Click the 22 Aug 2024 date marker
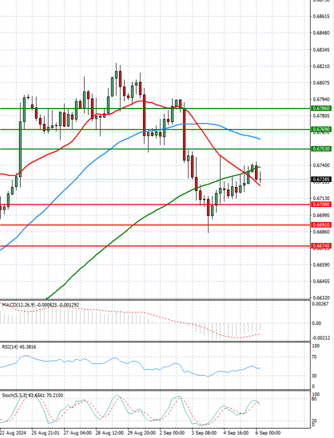334x438 pixels. click(x=12, y=433)
